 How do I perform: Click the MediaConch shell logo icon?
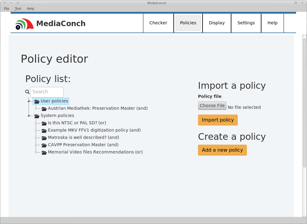click(x=24, y=24)
